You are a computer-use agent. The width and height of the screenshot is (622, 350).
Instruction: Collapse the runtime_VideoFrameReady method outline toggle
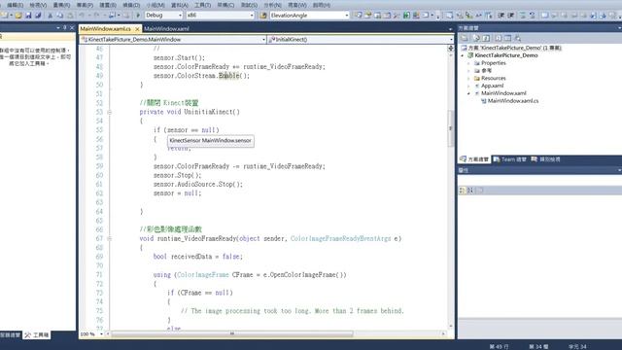pyautogui.click(x=109, y=239)
